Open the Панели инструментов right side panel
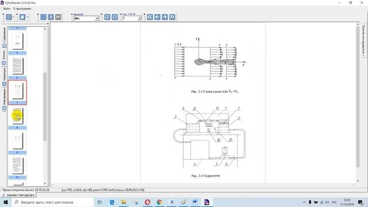Viewport: 368px width, 207px height. point(363,40)
